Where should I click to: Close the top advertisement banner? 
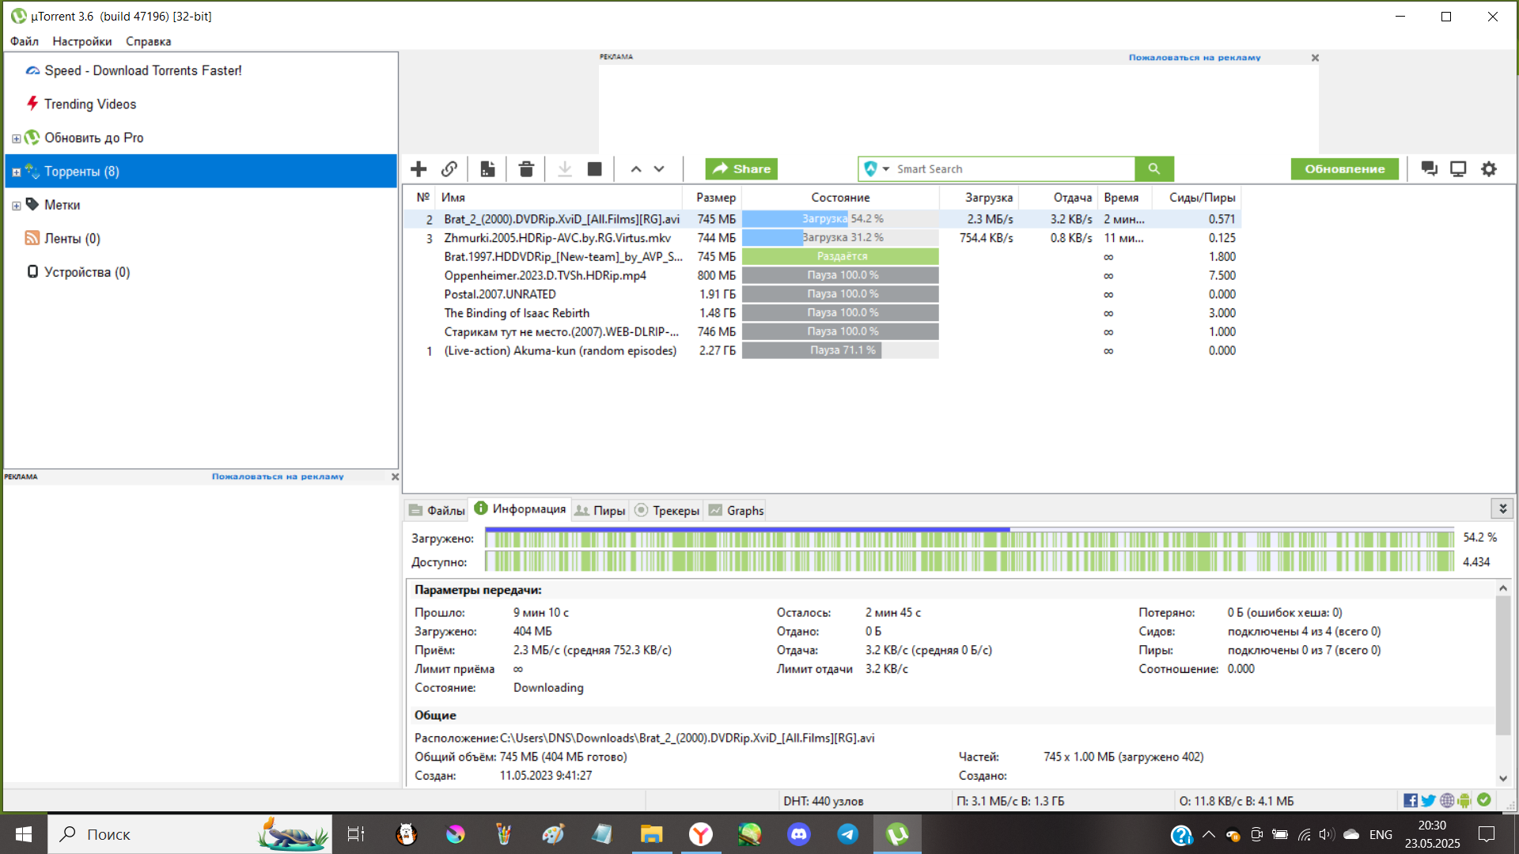click(1315, 58)
